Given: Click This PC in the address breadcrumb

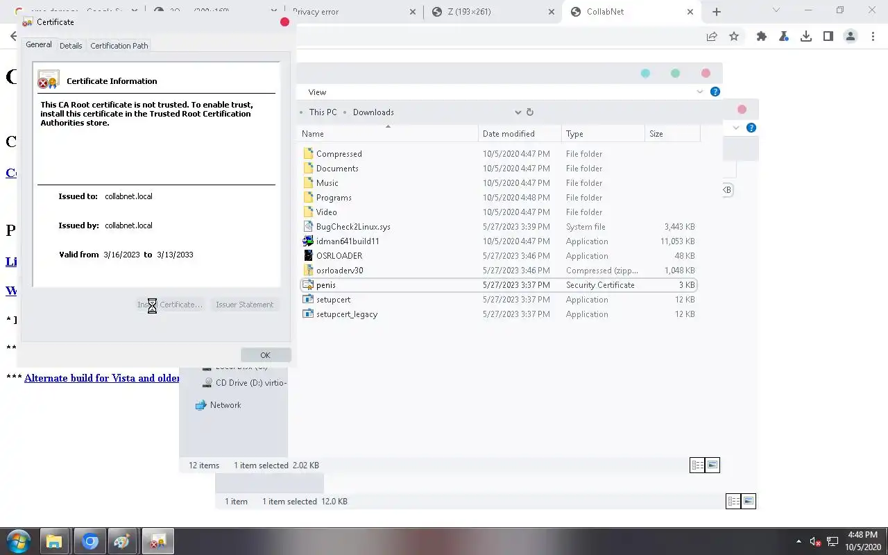Looking at the screenshot, I should click(x=323, y=112).
